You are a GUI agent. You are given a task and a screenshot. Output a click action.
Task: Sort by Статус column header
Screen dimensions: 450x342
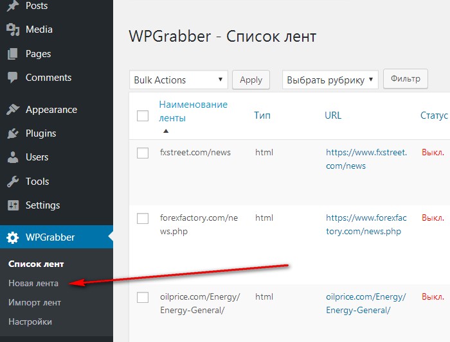click(434, 115)
